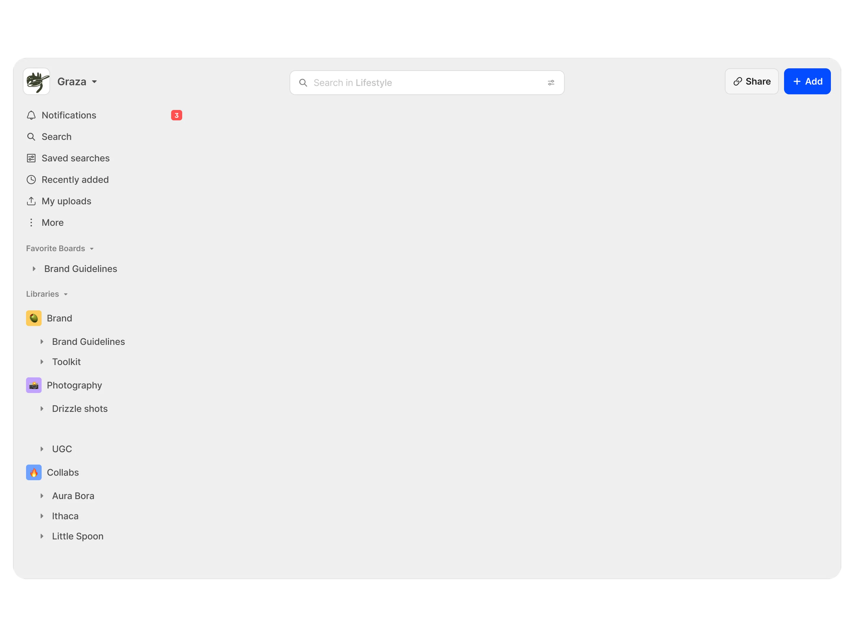Click the blue Add button
The height and width of the screenshot is (637, 854).
(x=807, y=81)
